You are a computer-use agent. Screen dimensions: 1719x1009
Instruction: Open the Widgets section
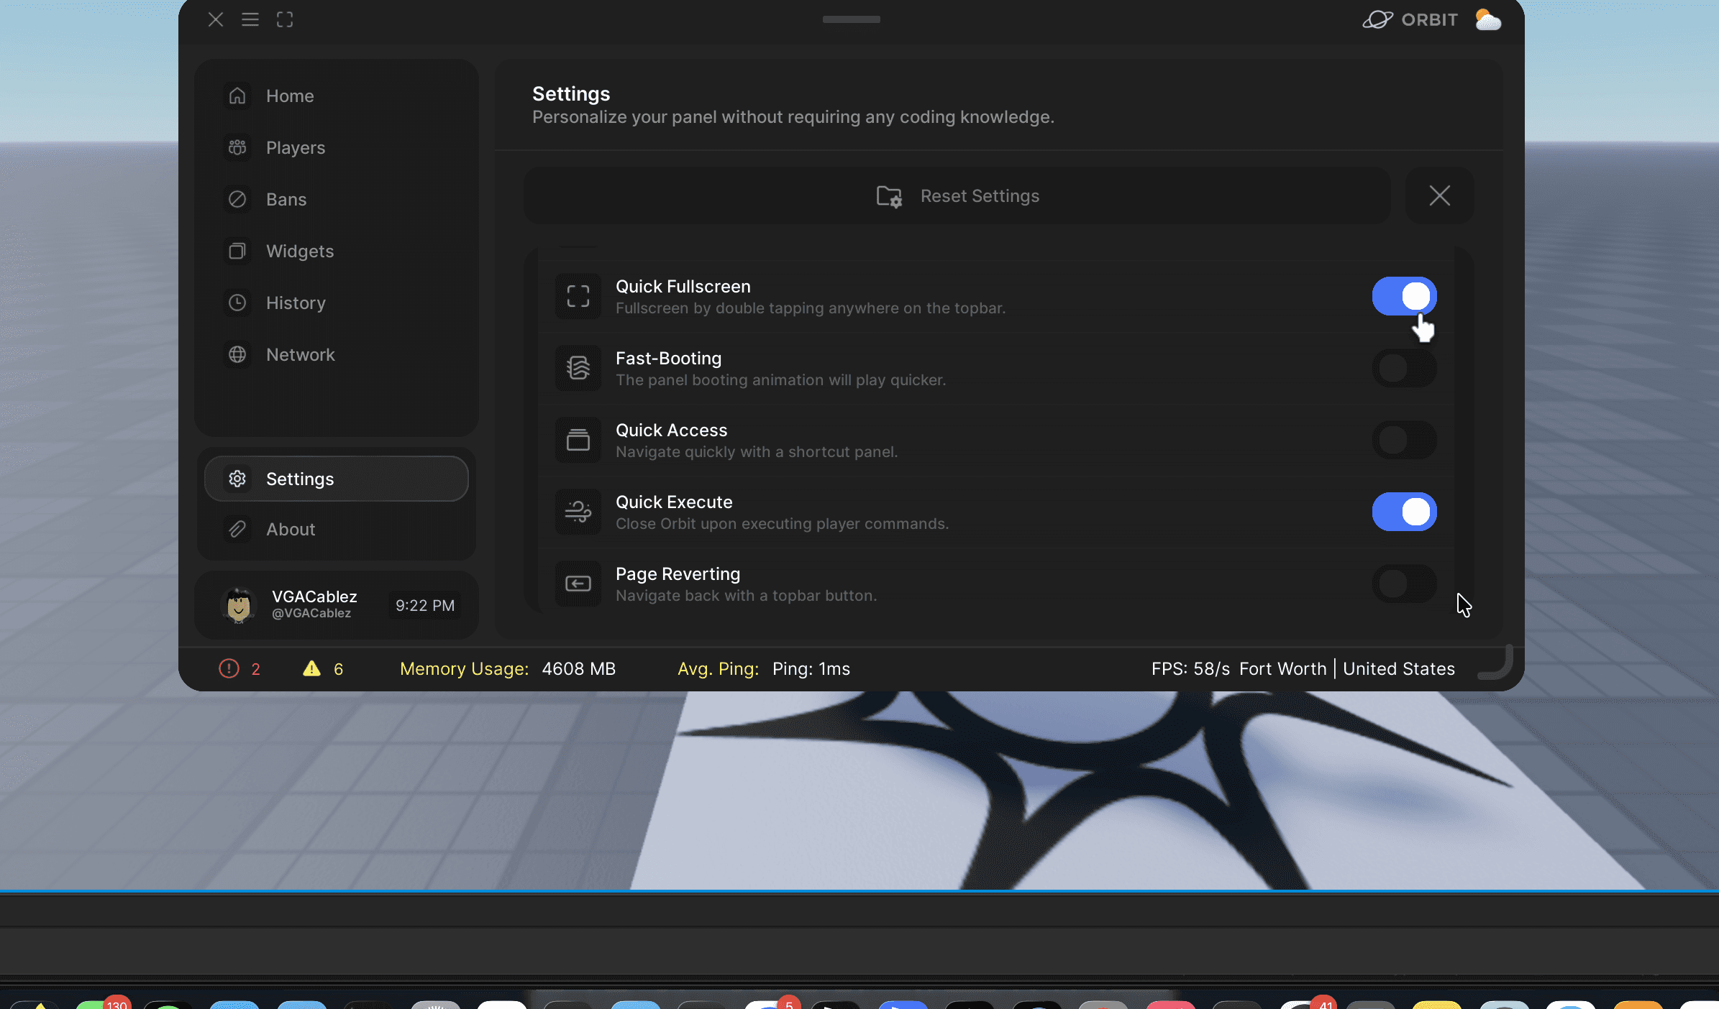click(x=299, y=251)
